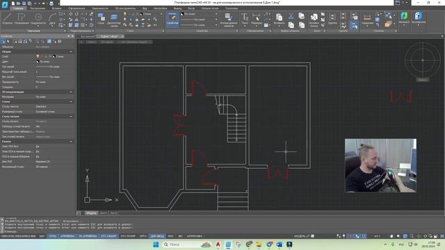Open the Вставка блока insert block tool
Viewport: 445px width, 250px height.
point(314,20)
